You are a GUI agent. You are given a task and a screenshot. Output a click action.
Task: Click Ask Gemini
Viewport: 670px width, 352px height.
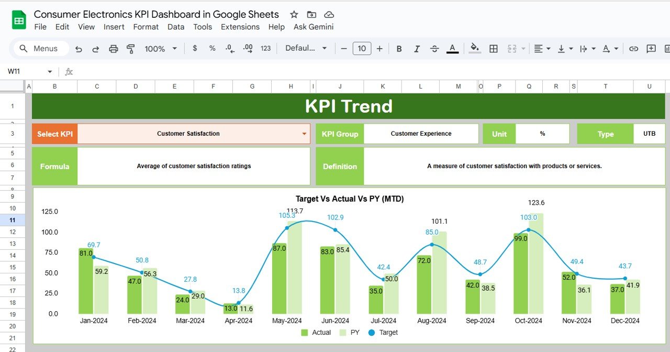click(313, 27)
